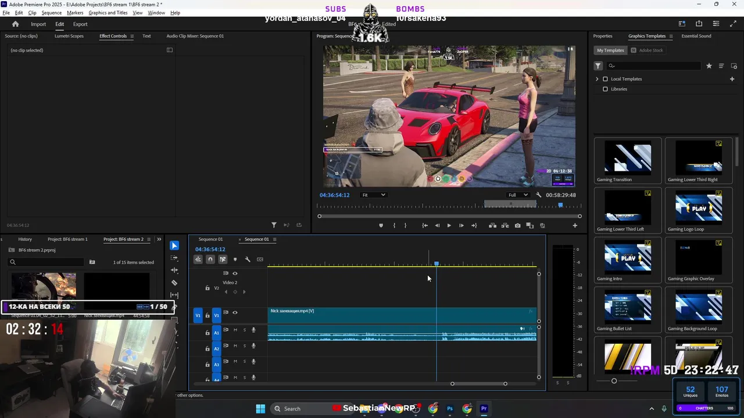
Task: Filter templates with the funnel icon
Action: click(598, 66)
